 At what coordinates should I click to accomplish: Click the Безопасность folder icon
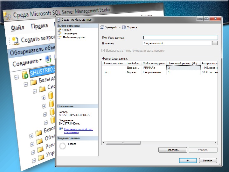39,133
